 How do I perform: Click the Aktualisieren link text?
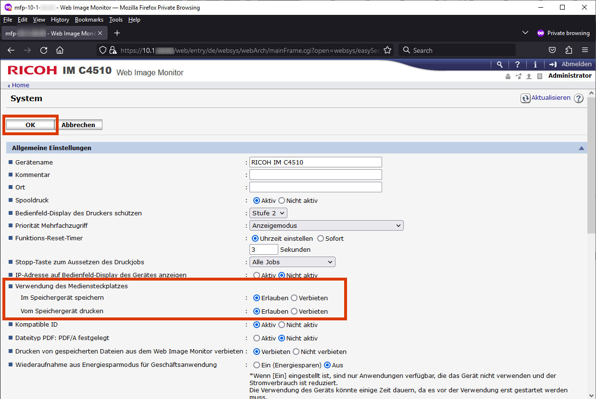551,98
